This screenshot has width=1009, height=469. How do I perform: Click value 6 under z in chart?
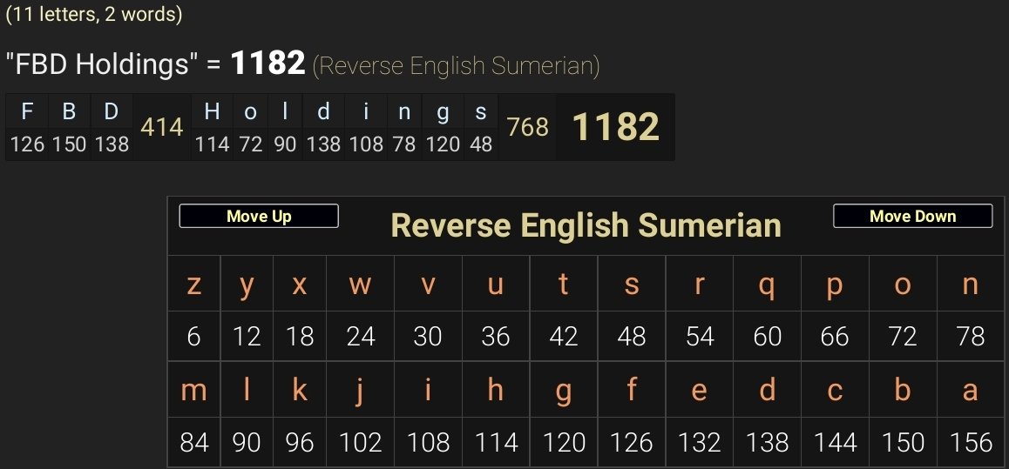click(x=193, y=337)
